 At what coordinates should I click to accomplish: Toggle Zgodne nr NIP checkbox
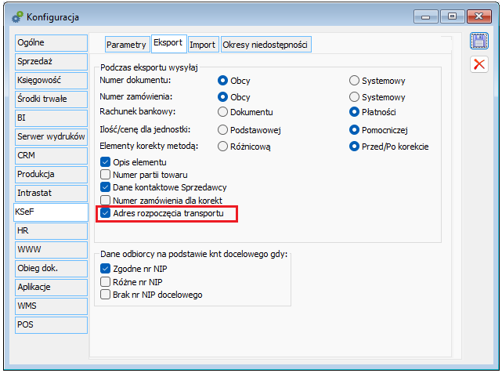(105, 269)
